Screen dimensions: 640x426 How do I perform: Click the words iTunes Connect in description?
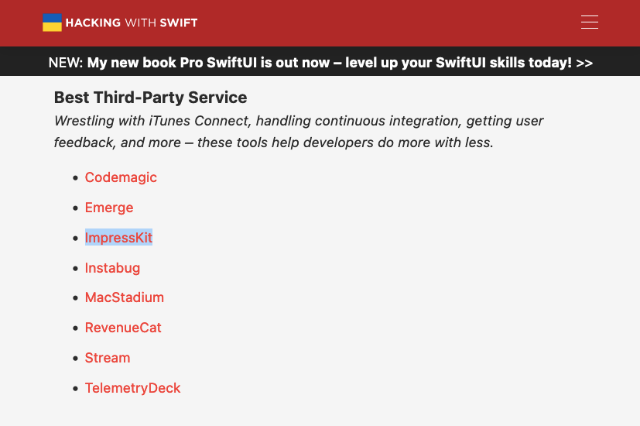[x=199, y=121]
